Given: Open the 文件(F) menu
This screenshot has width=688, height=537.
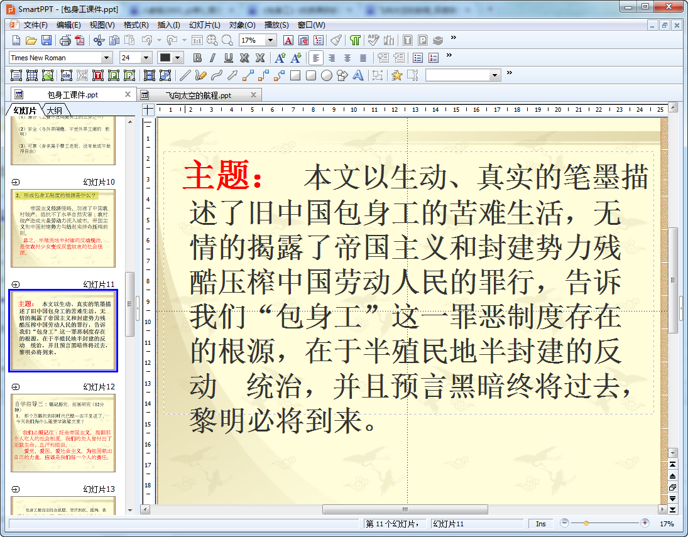Looking at the screenshot, I should (35, 25).
